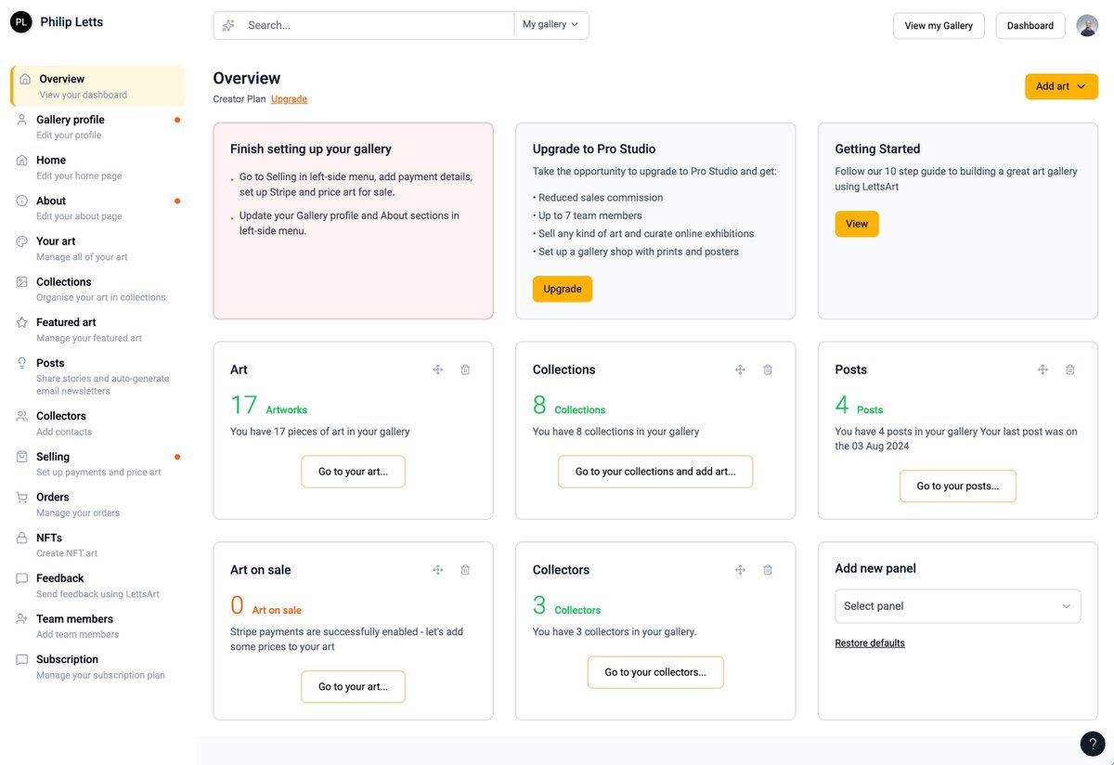Click the Upgrade link beside Creator Plan
Viewport: 1114px width, 765px height.
pos(289,99)
